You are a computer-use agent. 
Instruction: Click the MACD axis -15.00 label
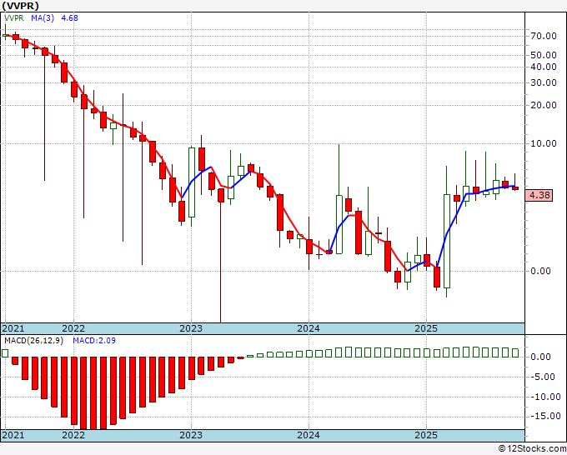[x=544, y=417]
